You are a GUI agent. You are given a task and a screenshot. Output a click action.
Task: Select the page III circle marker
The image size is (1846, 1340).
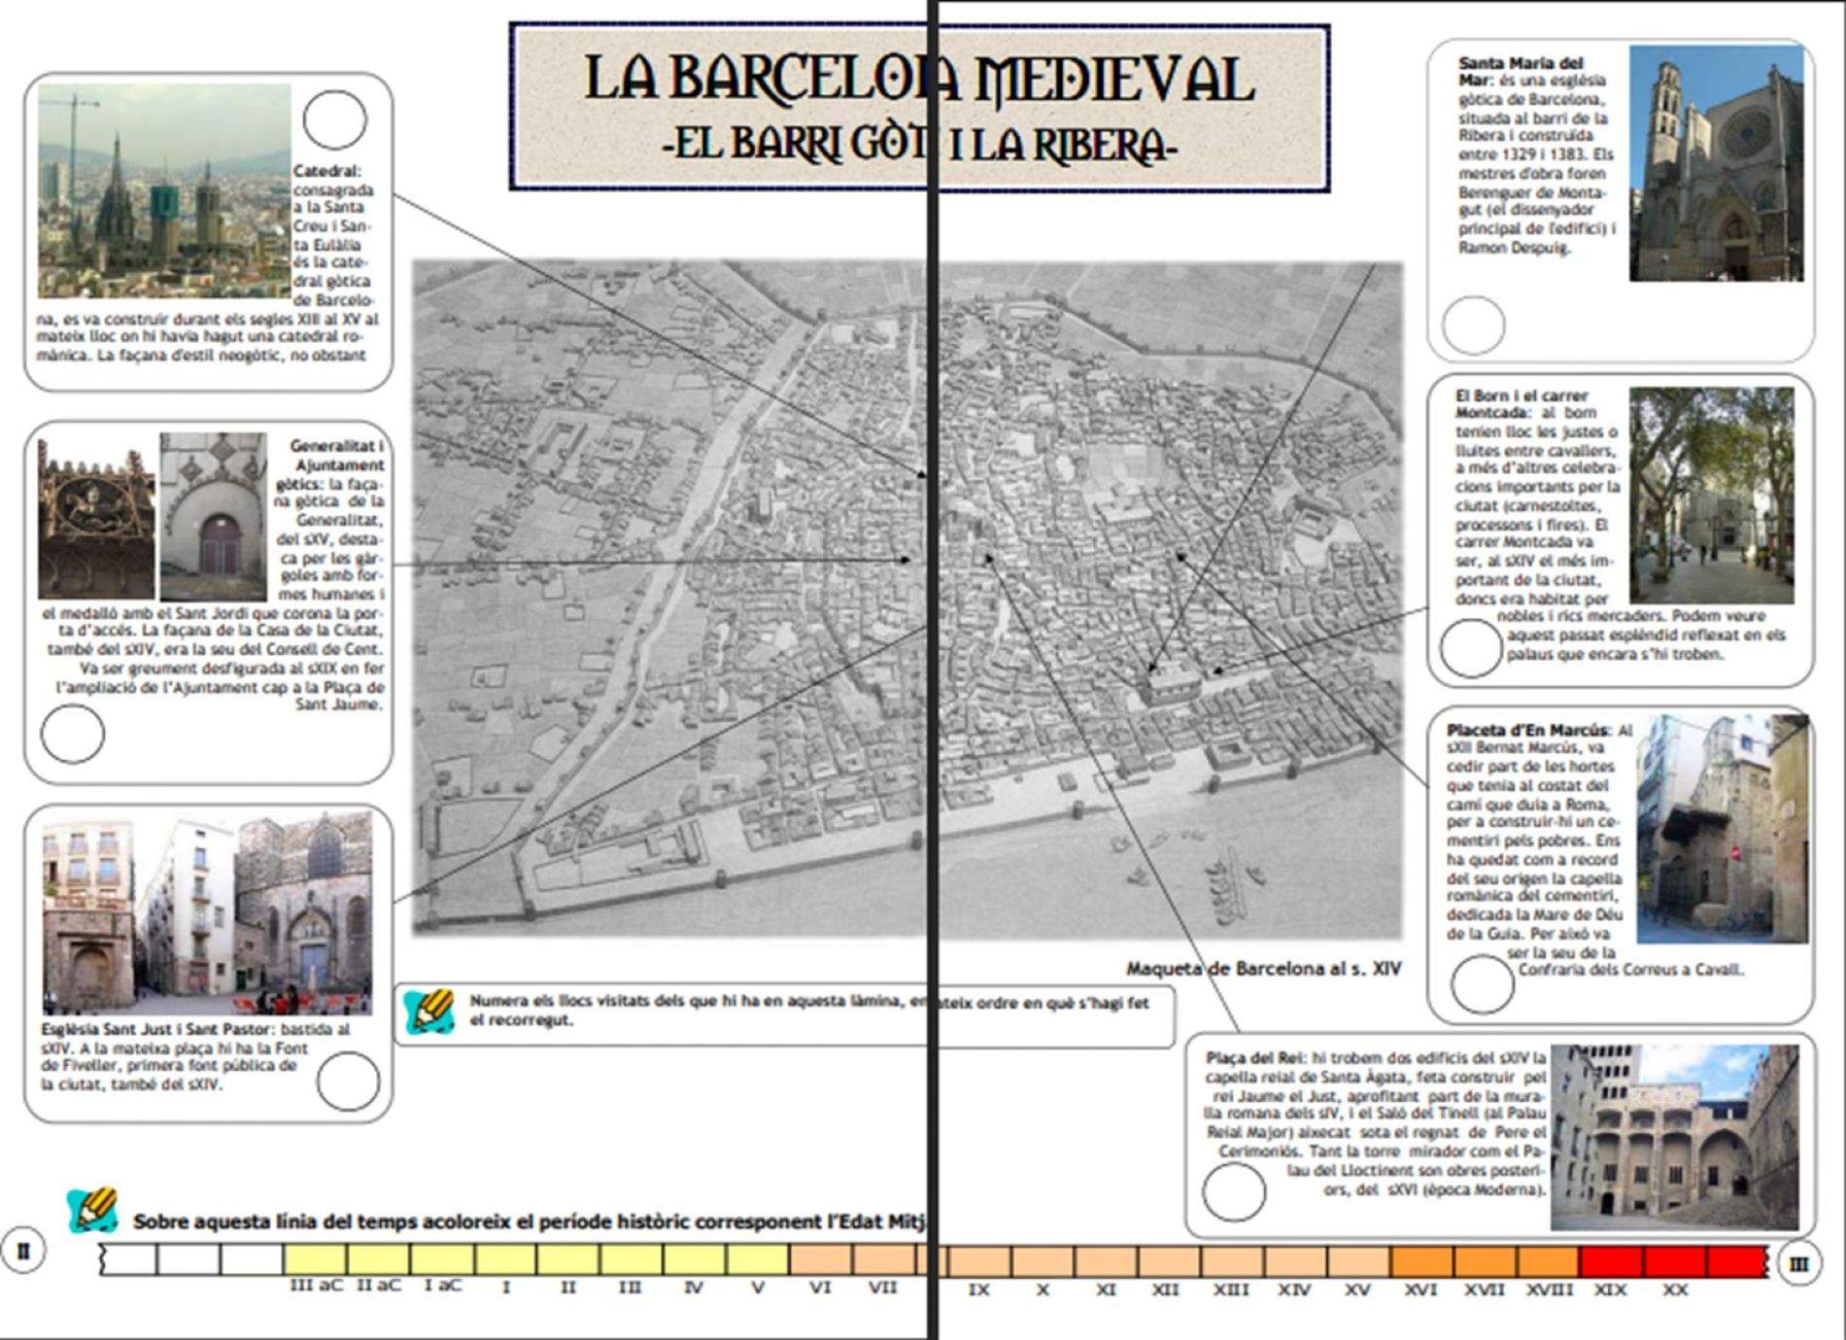point(1798,1264)
